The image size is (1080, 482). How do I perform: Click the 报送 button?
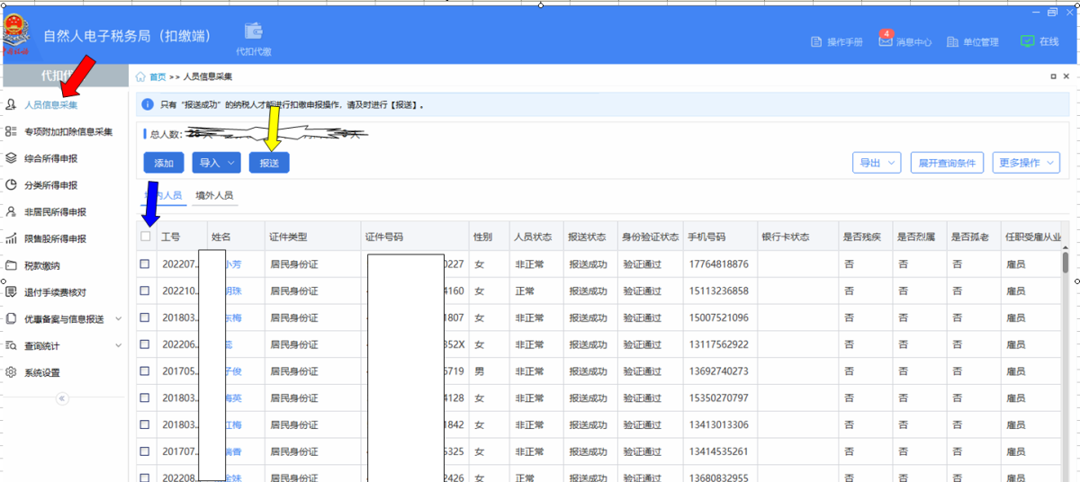[269, 163]
